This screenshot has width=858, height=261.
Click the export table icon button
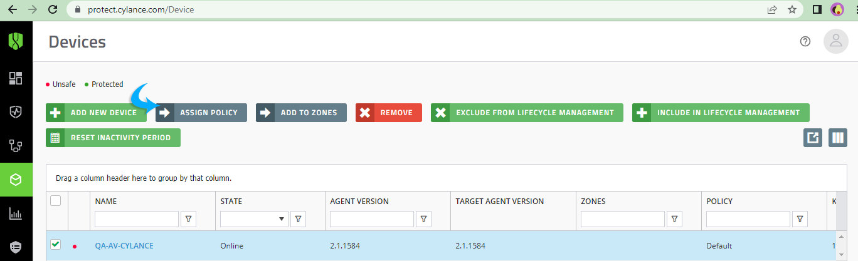(813, 138)
